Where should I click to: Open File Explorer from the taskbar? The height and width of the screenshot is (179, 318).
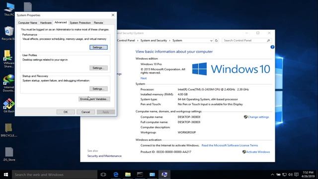128,175
